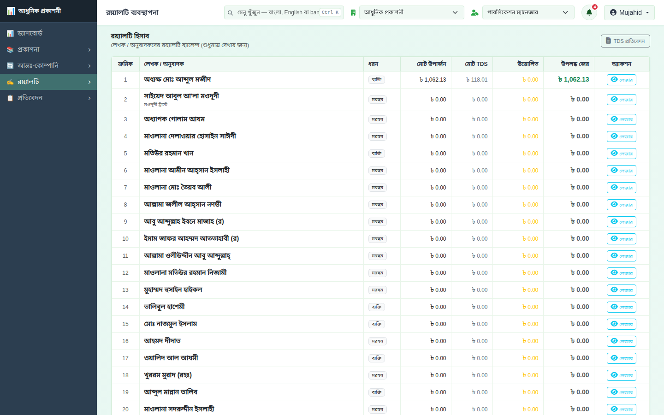
Task: Click the প্রকাশনা books icon
Action: [10, 49]
